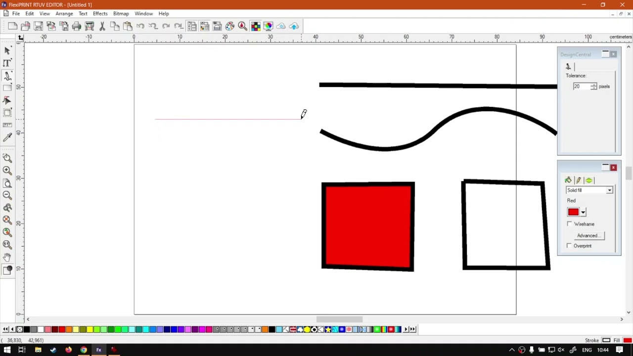The height and width of the screenshot is (356, 633).
Task: Choose the hand pan tool
Action: point(7,257)
